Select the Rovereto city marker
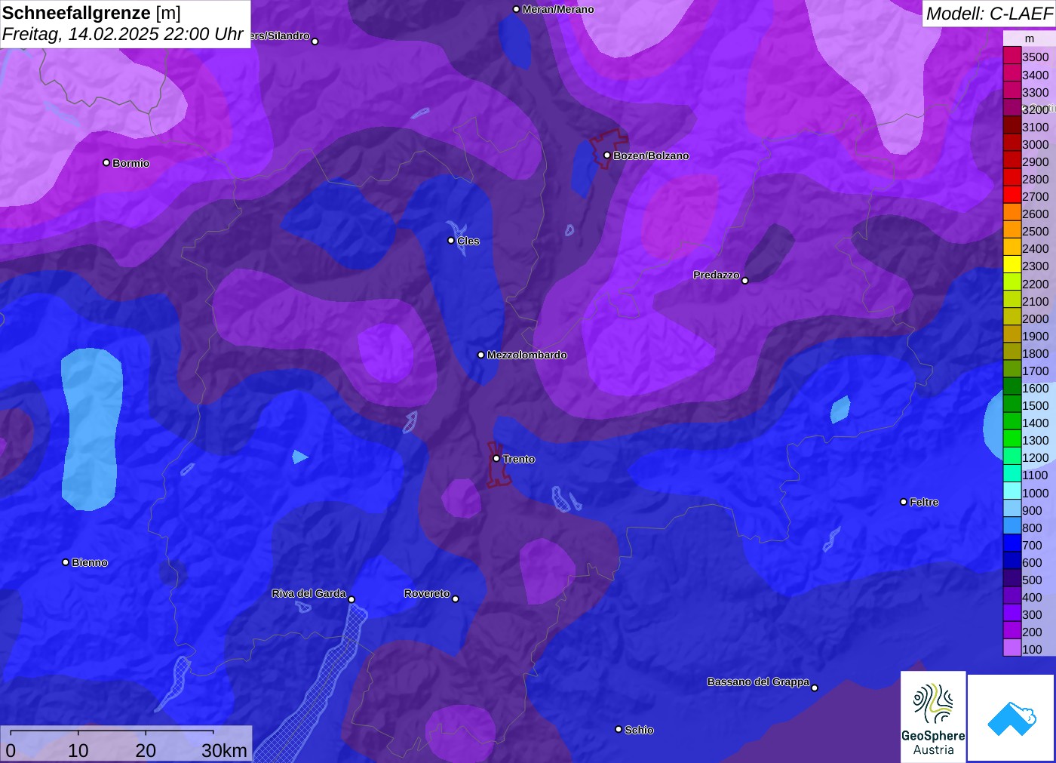 456,598
